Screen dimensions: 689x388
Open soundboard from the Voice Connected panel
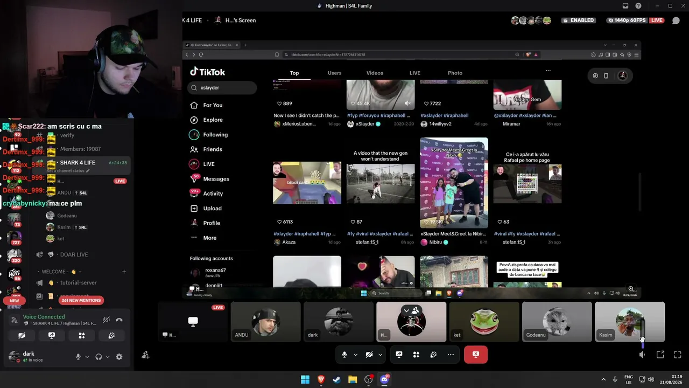(x=111, y=335)
